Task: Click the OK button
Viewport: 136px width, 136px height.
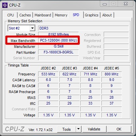Action: tap(119, 129)
